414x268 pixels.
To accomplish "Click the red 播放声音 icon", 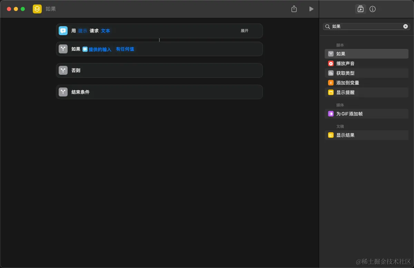I will pyautogui.click(x=331, y=63).
